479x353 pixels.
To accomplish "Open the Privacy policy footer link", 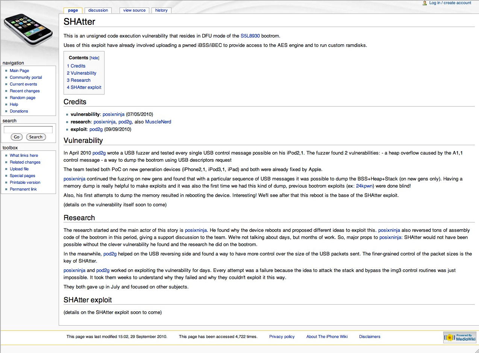I will click(x=282, y=337).
